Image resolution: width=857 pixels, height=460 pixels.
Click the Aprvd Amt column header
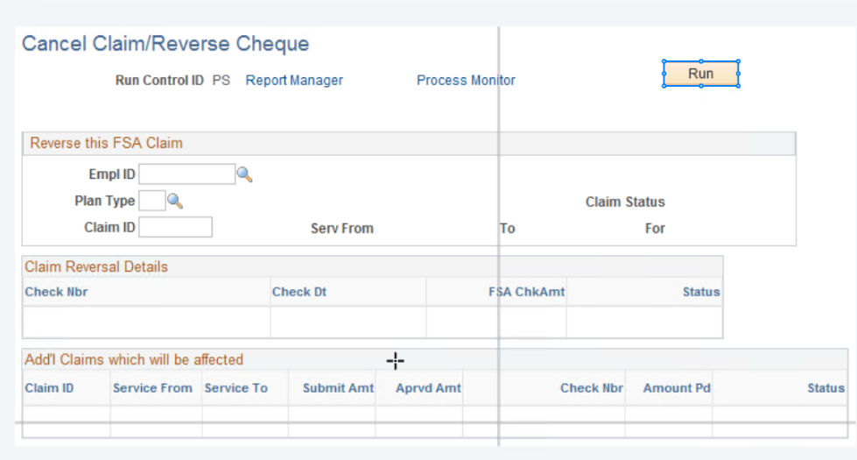point(428,388)
